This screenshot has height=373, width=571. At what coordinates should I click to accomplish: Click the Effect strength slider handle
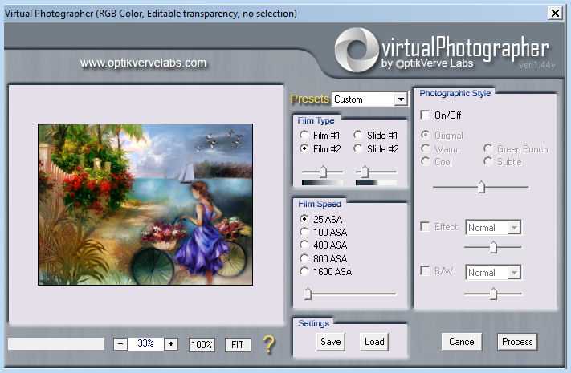pyautogui.click(x=493, y=247)
